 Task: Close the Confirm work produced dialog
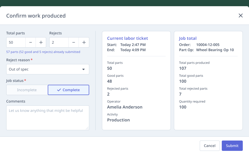(x=241, y=16)
